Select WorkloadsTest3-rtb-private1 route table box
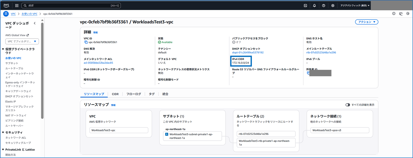Screen dimensions: 413x158 click(x=266, y=143)
